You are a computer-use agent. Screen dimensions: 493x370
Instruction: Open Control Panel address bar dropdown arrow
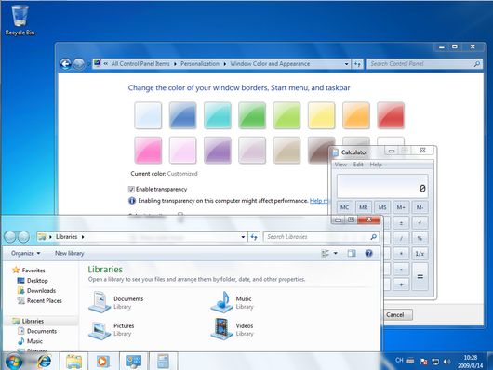[x=346, y=64]
